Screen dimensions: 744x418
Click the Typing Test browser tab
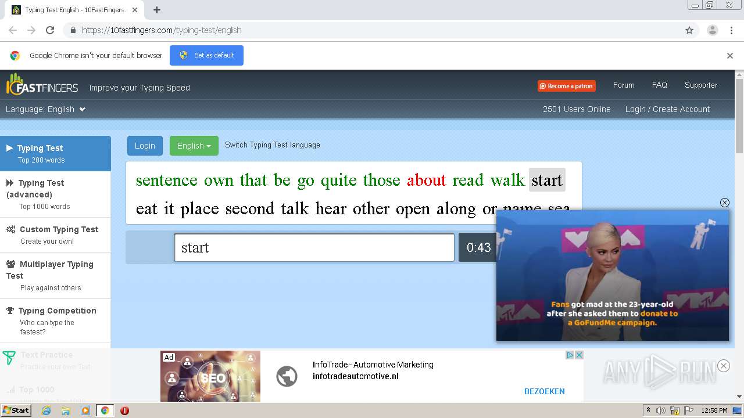tap(75, 10)
